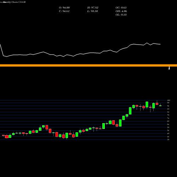Click the 74 price axis label
This screenshot has width=177, height=177.
pyautogui.click(x=168, y=118)
